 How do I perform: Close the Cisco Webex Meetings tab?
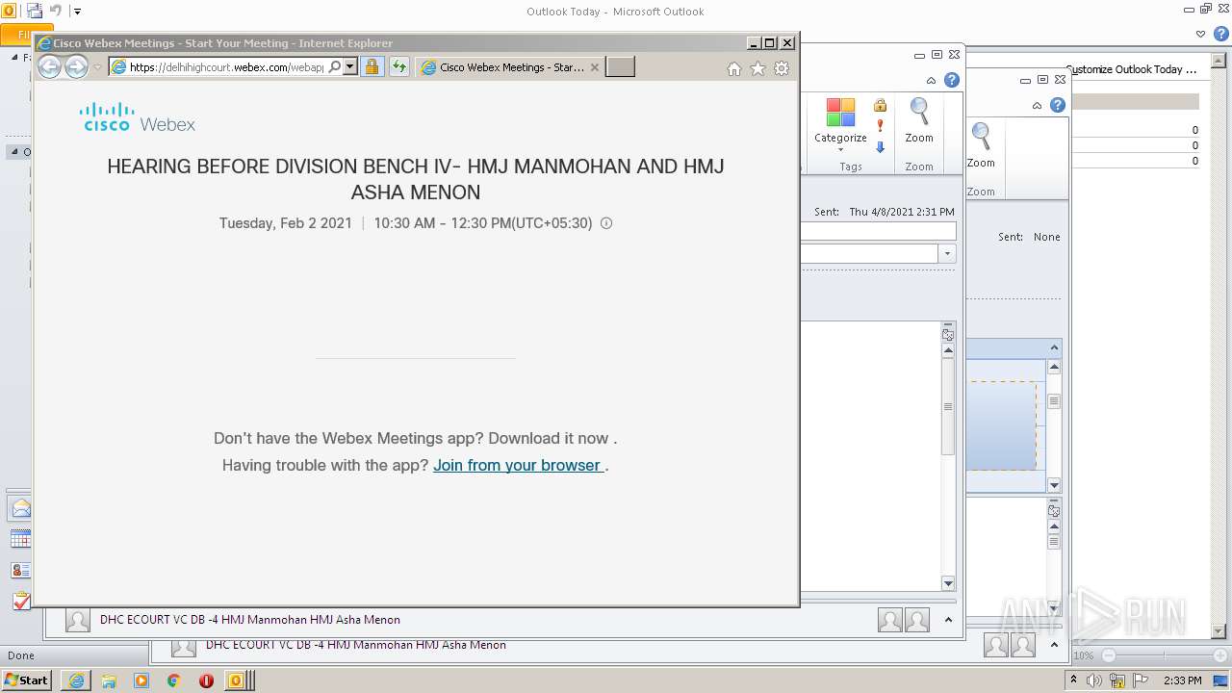coord(595,67)
